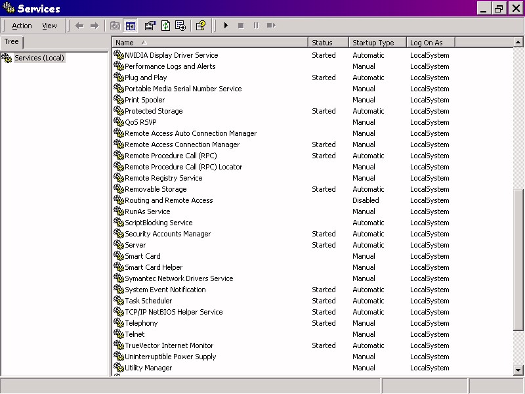The height and width of the screenshot is (394, 525).
Task: Switch to the Tree tab
Action: [11, 42]
